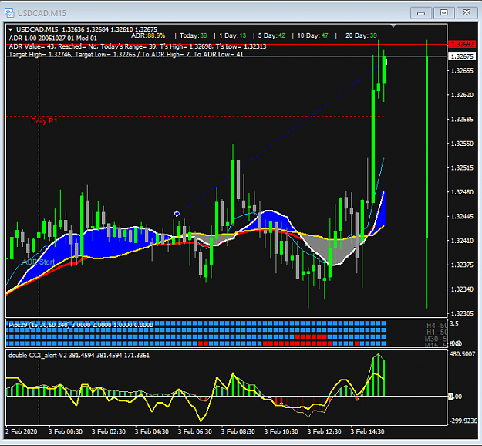Click the Daily R1 level label

44,121
